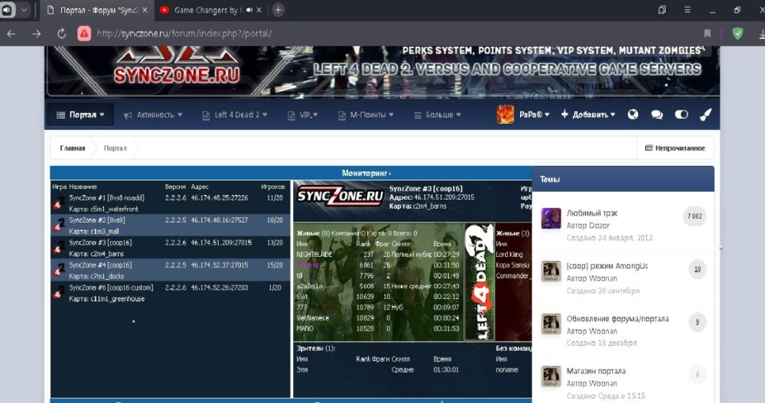Click the Темы sidebar heading

pos(550,179)
